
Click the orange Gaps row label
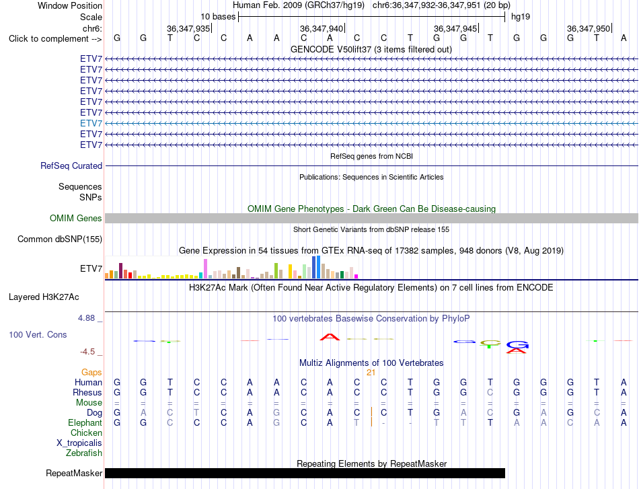(91, 372)
